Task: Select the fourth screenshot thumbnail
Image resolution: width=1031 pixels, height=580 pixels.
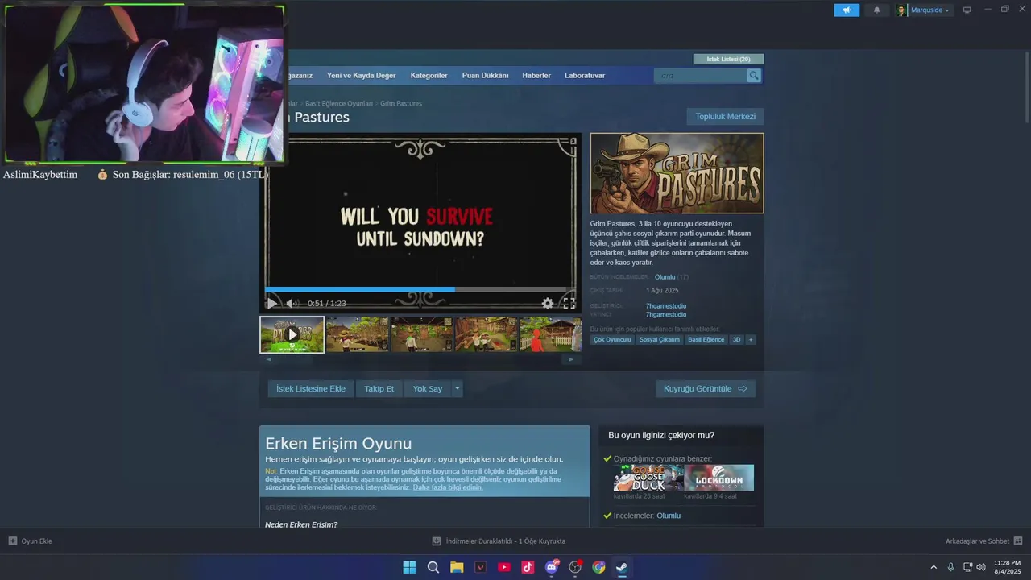Action: coord(486,334)
